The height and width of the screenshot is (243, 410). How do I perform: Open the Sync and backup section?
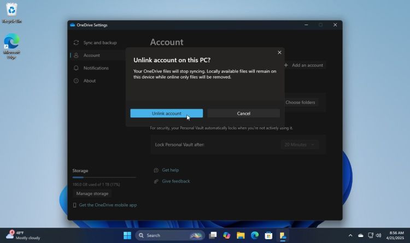(x=99, y=43)
